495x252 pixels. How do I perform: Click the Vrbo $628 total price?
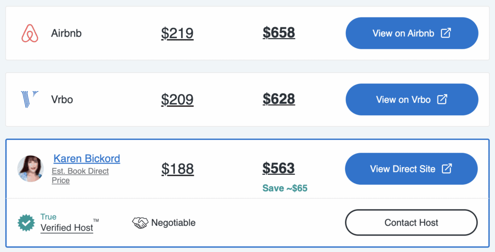click(279, 99)
